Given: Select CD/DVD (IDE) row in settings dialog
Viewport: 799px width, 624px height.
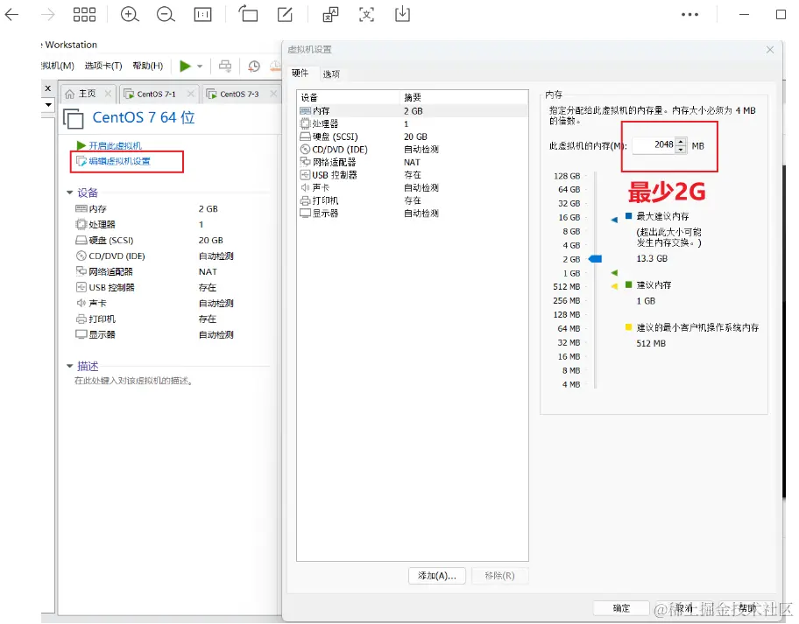Looking at the screenshot, I should pyautogui.click(x=413, y=149).
